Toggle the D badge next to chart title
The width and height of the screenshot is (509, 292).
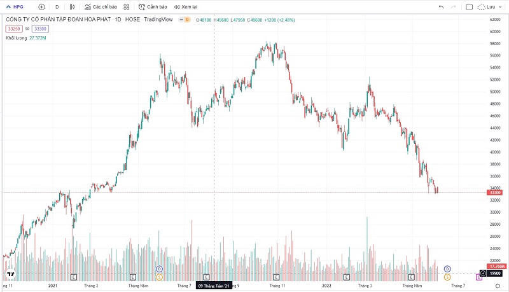click(x=188, y=20)
